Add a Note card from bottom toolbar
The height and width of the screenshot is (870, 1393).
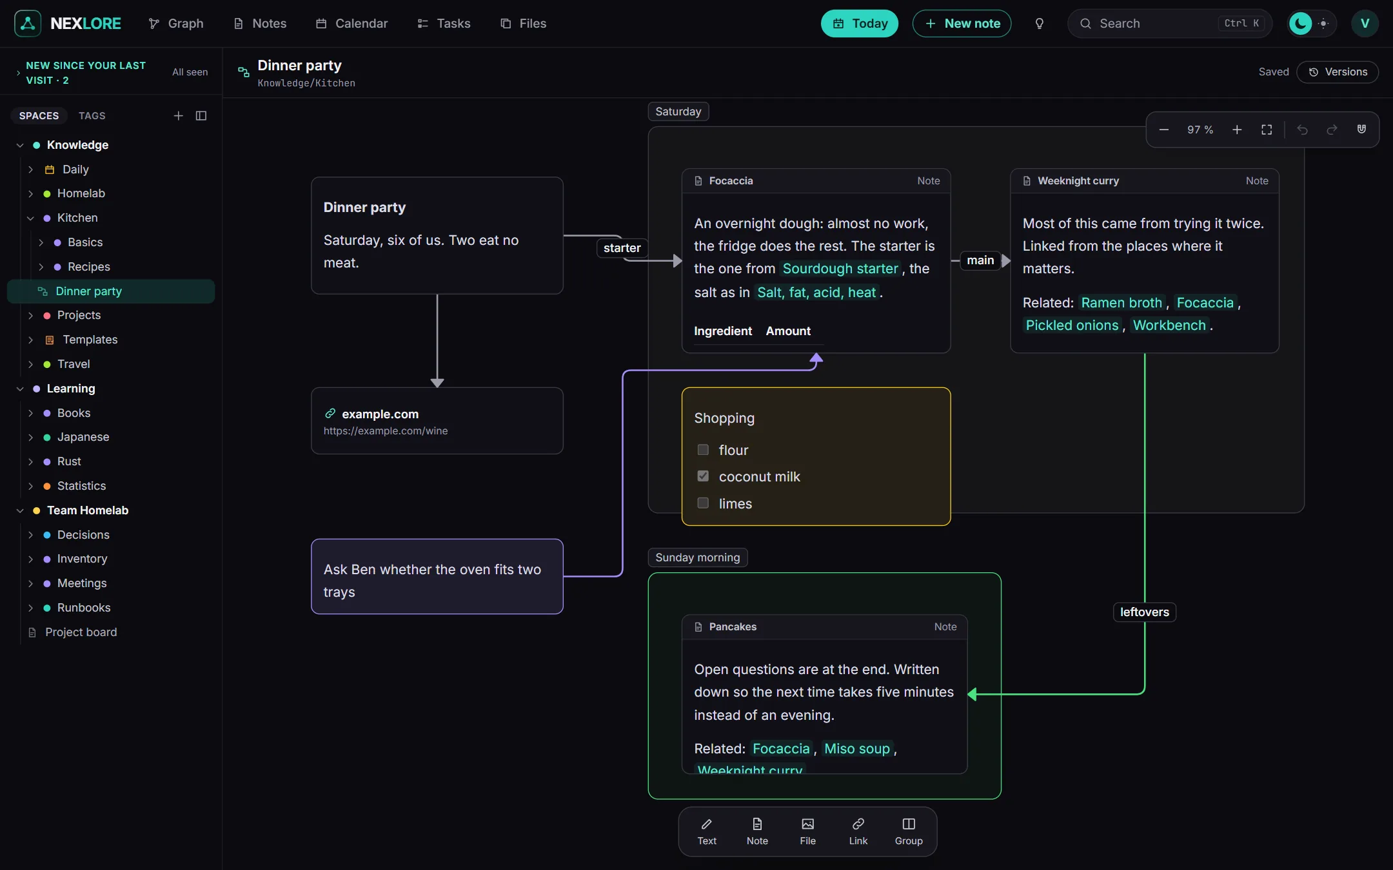click(x=757, y=831)
